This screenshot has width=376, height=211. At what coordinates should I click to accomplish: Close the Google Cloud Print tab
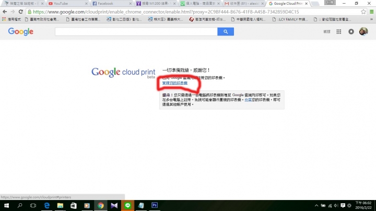pyautogui.click(x=306, y=4)
